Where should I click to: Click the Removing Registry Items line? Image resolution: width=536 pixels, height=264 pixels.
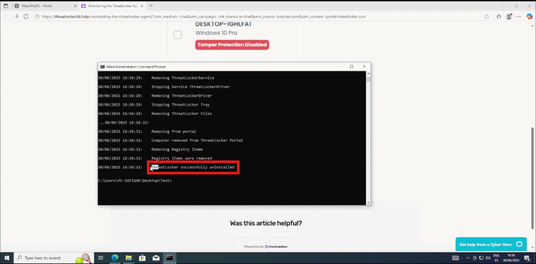coord(177,149)
